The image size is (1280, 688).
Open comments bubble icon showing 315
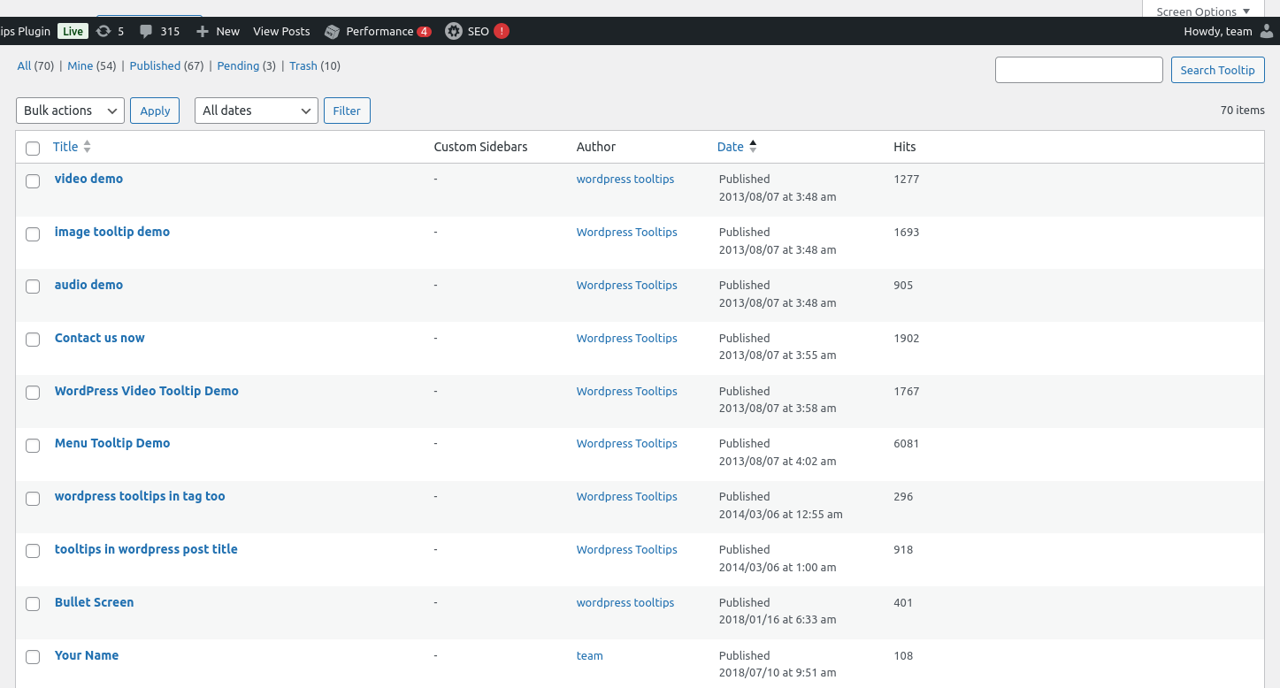[146, 31]
